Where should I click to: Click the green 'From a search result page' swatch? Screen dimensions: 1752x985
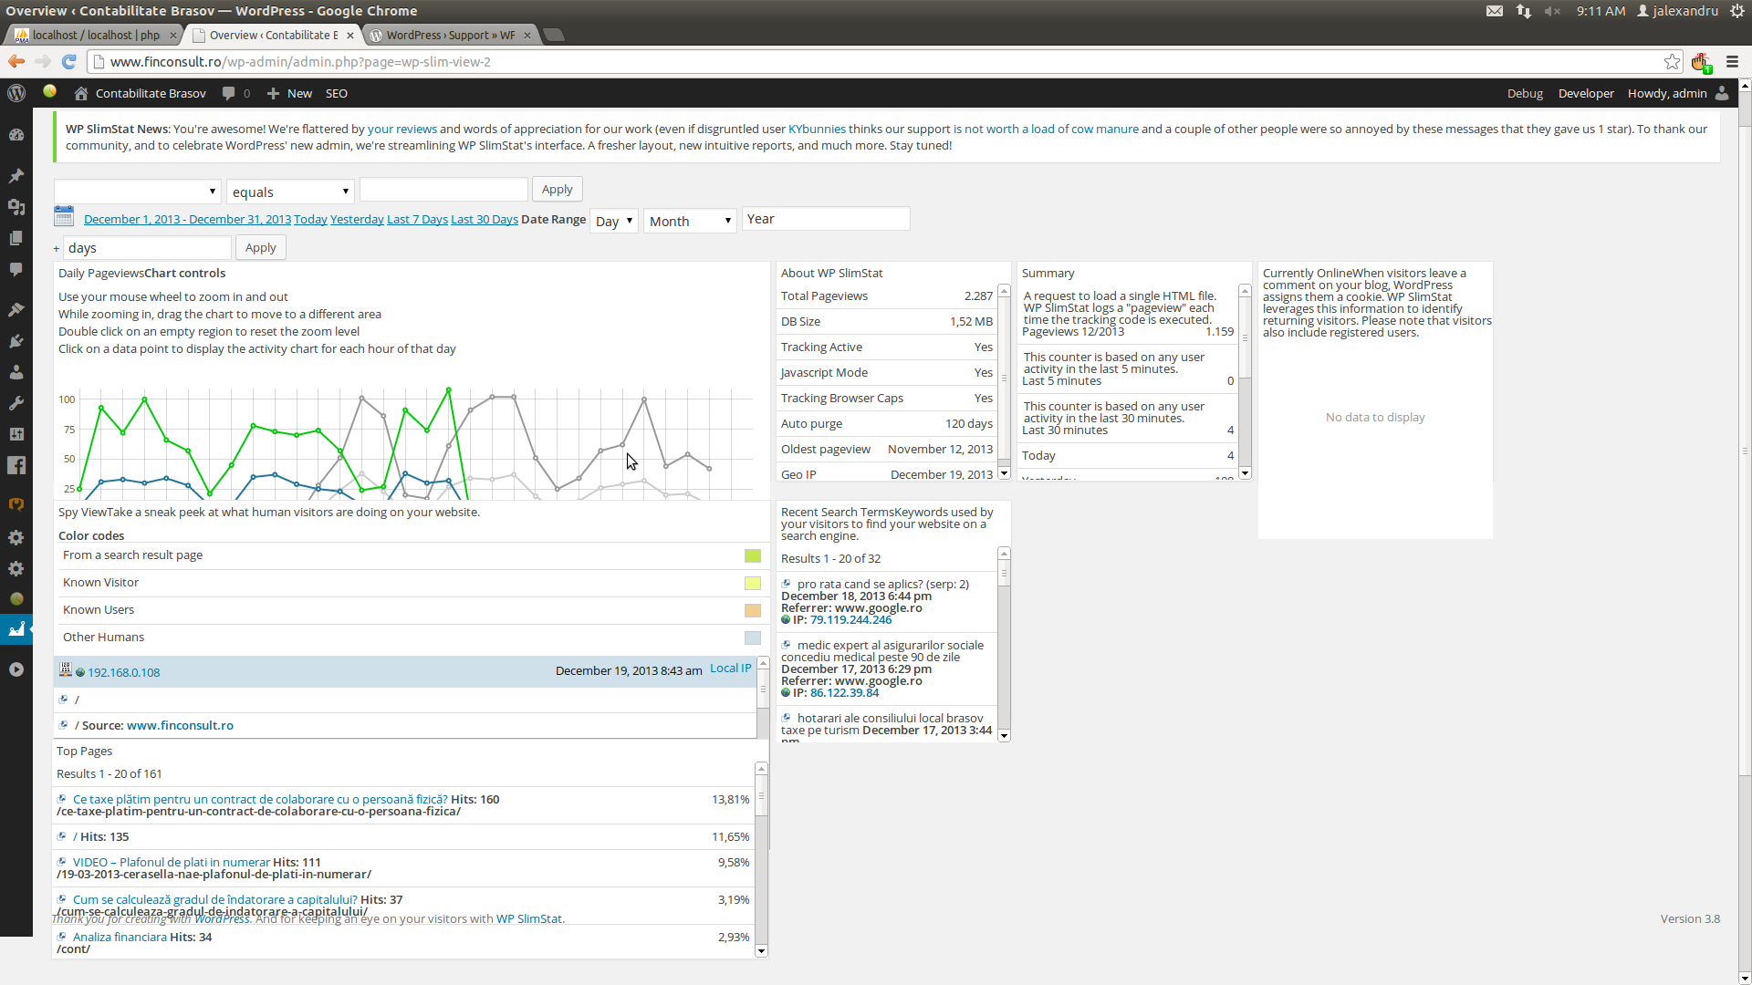click(753, 555)
